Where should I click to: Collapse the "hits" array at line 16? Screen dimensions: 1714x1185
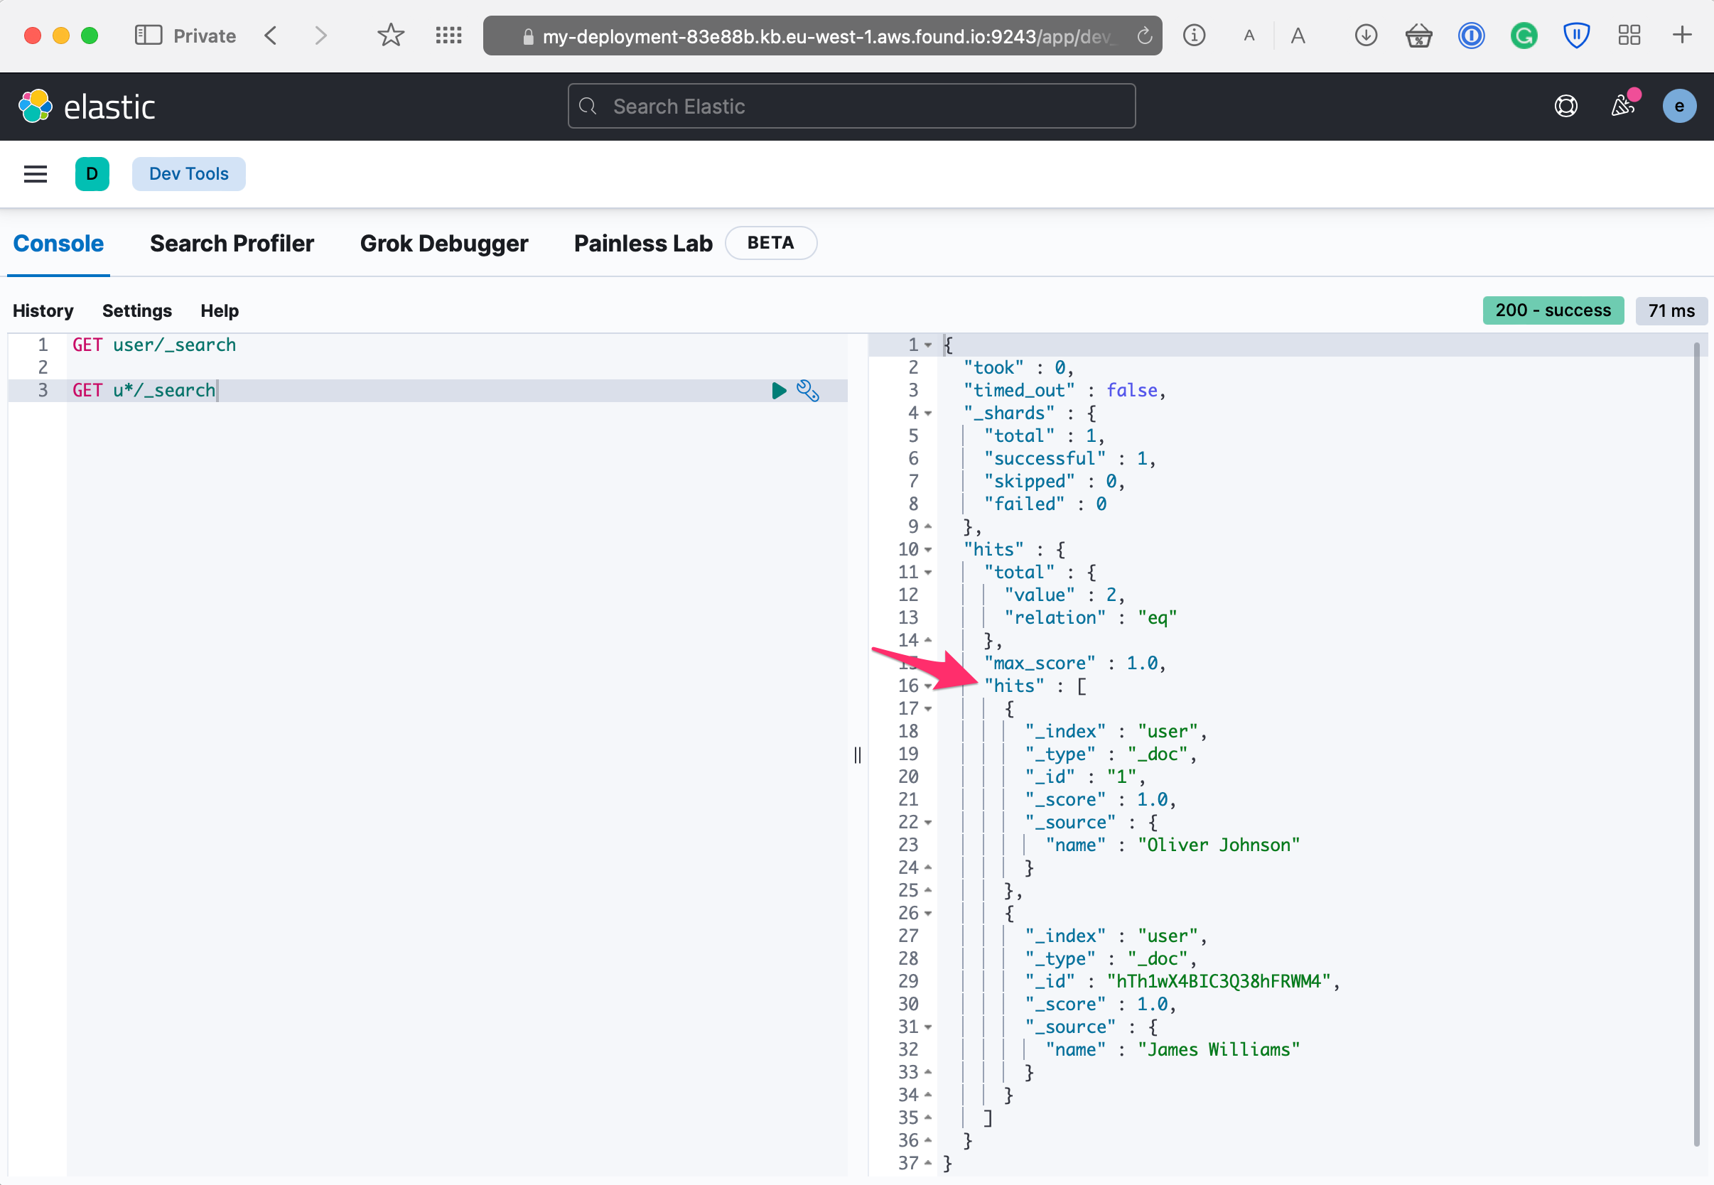pyautogui.click(x=928, y=686)
